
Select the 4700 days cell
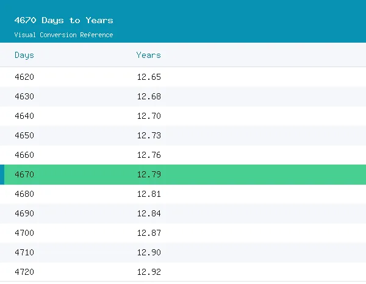pos(24,233)
